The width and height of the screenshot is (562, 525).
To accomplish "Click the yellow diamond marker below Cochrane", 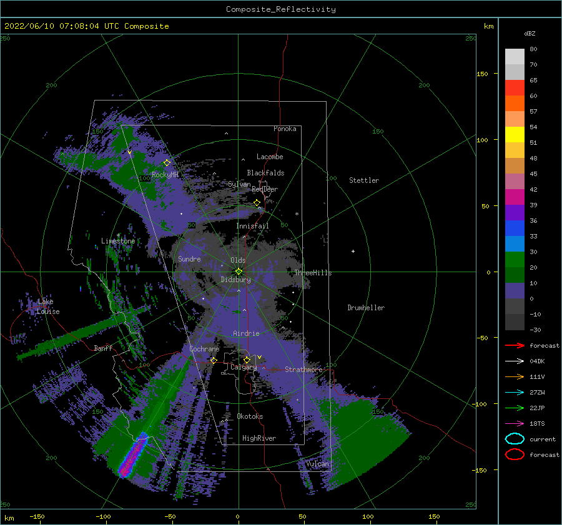I will pos(214,360).
